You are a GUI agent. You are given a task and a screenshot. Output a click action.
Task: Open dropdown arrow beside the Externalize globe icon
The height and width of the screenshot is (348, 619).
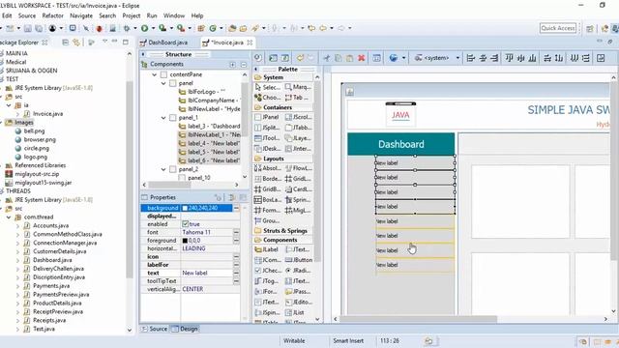[x=403, y=58]
